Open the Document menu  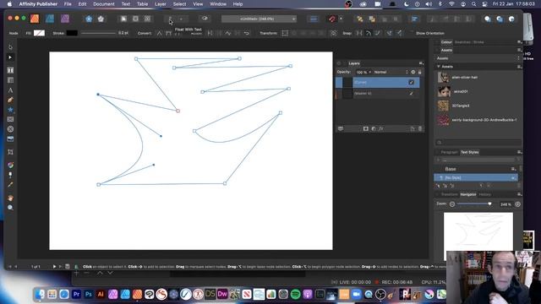point(103,4)
